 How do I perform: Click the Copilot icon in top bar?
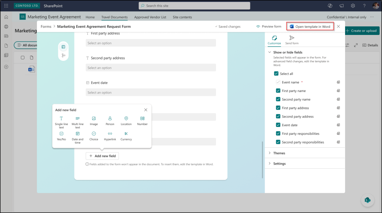pos(330,6)
